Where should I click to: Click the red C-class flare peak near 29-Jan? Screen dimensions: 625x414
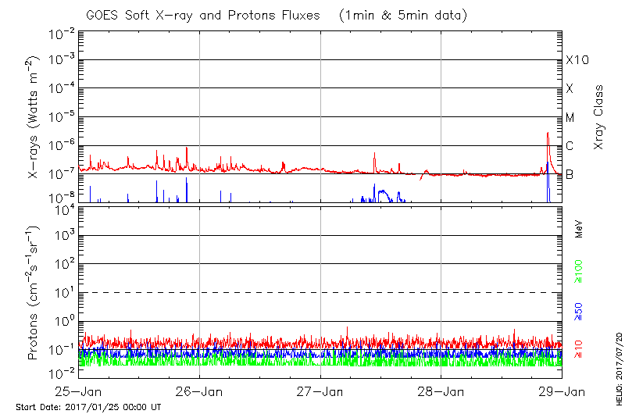pyautogui.click(x=548, y=134)
